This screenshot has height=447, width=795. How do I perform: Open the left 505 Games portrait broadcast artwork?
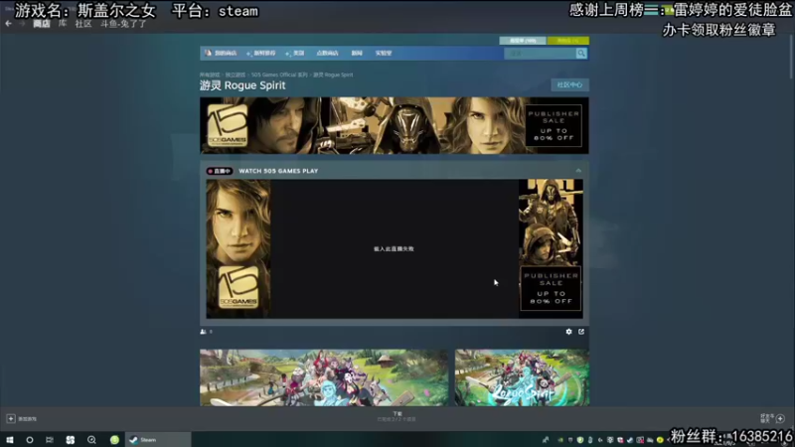[238, 249]
